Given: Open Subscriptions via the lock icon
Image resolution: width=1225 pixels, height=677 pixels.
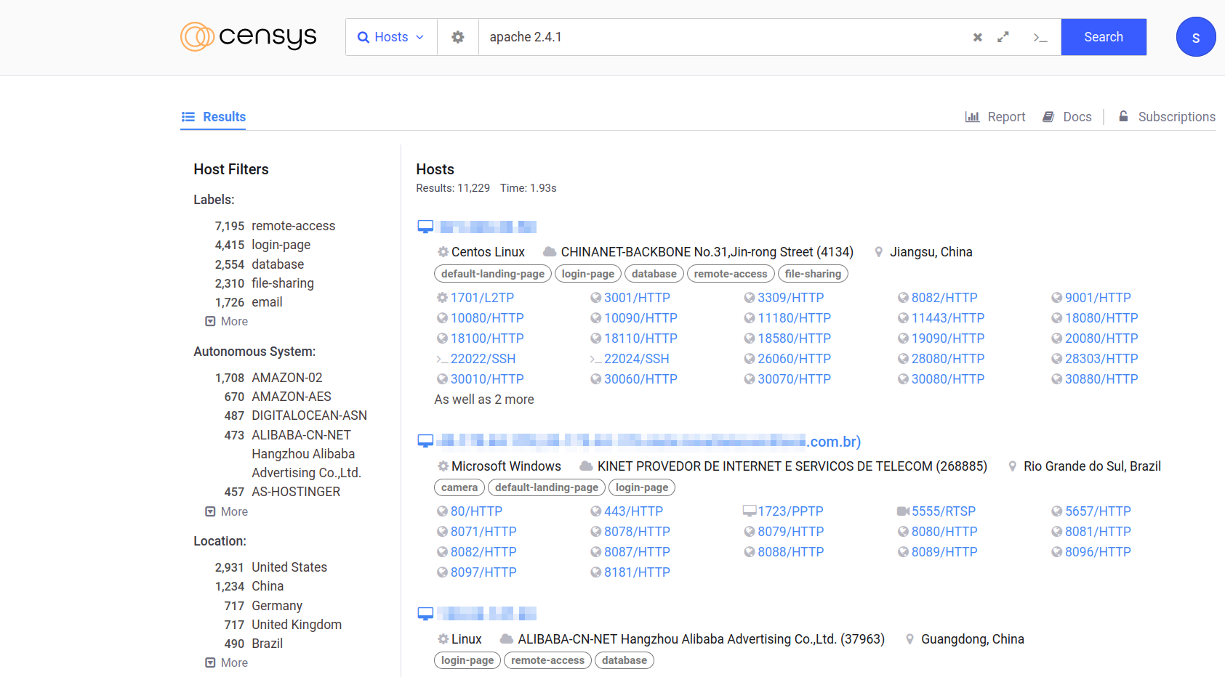Looking at the screenshot, I should tap(1123, 116).
